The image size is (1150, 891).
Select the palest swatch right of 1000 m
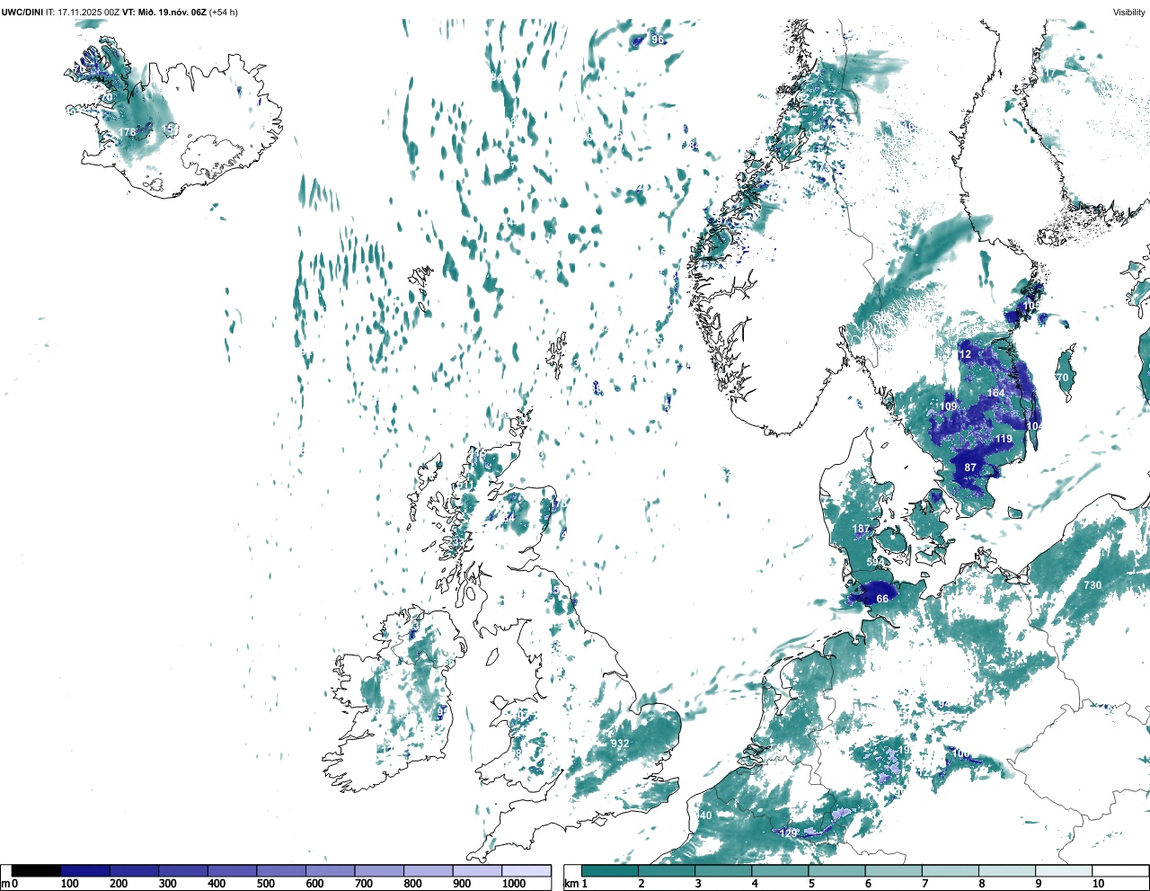click(526, 870)
